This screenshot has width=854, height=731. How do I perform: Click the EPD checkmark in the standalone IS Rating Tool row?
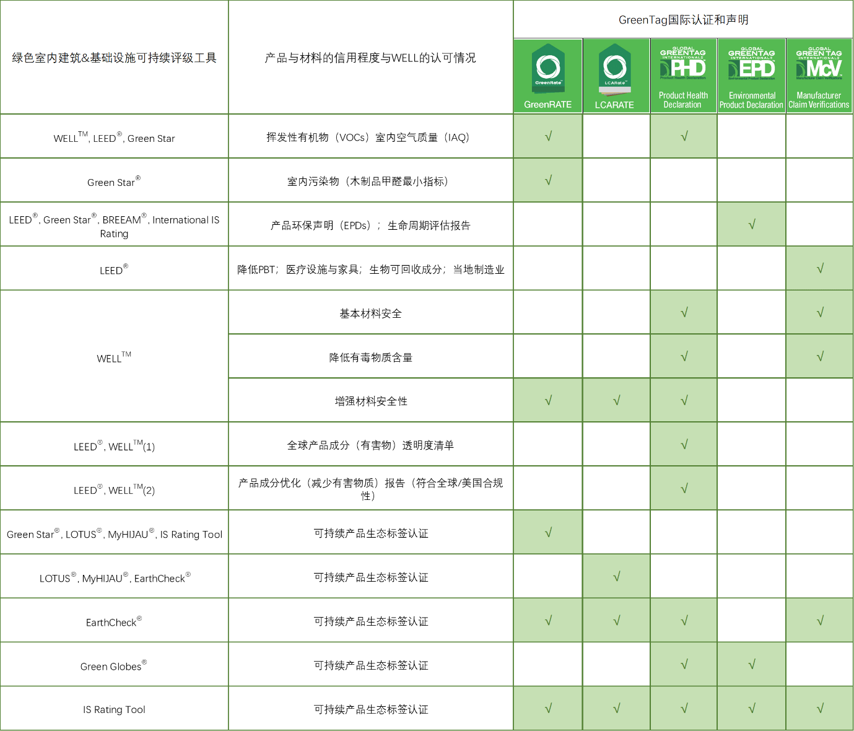(x=752, y=708)
